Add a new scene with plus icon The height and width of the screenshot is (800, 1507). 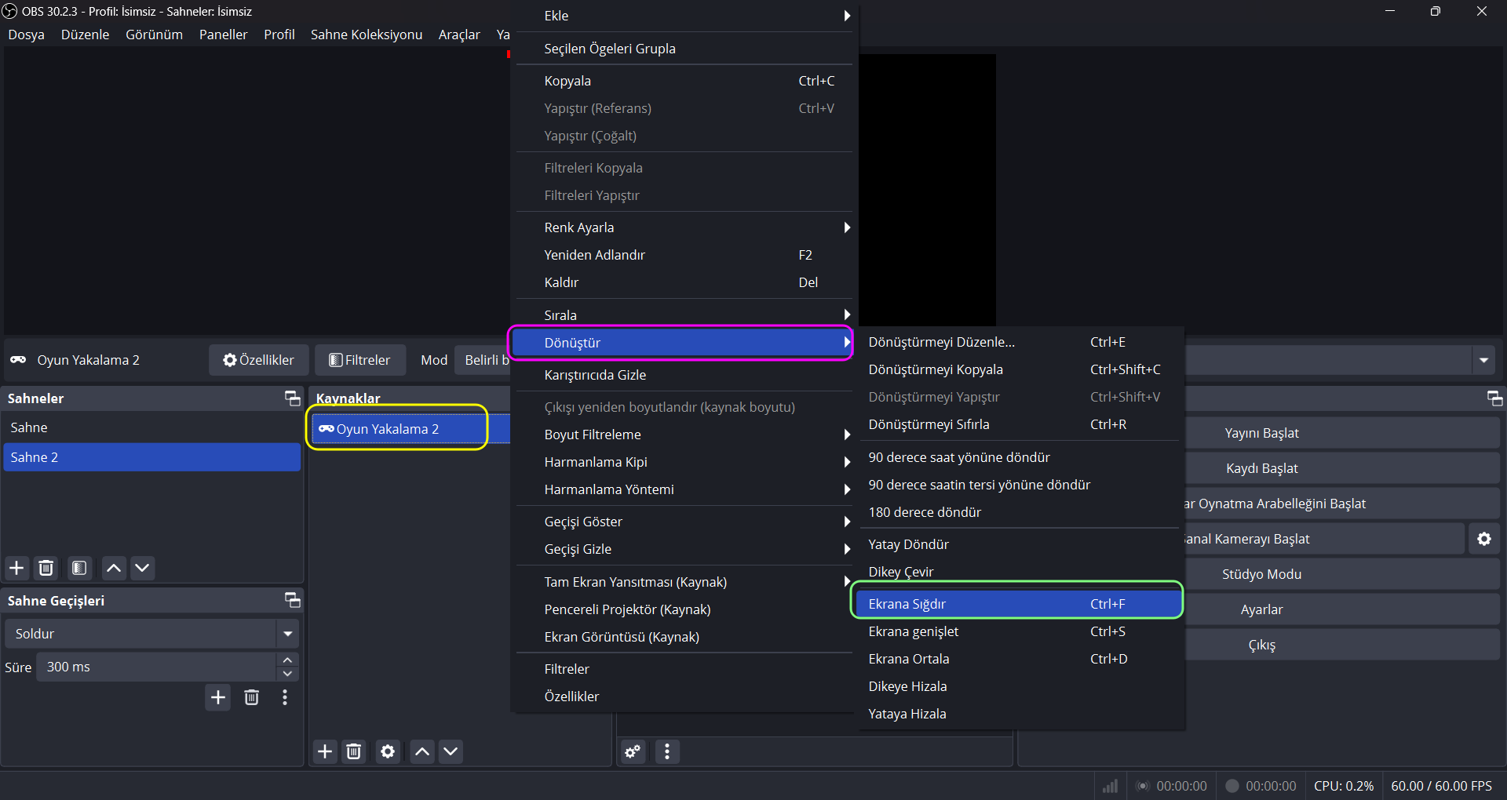point(16,568)
